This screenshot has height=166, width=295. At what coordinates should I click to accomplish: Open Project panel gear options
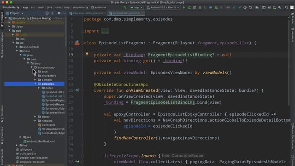coord(59,13)
